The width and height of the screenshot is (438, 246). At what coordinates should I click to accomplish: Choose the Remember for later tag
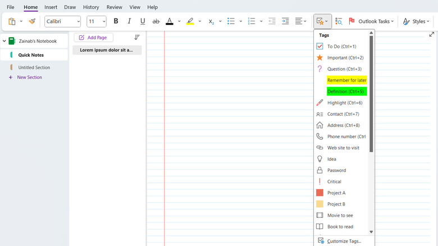[346, 80]
